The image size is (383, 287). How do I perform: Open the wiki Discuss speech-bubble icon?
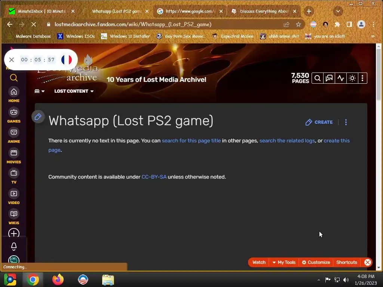click(329, 78)
